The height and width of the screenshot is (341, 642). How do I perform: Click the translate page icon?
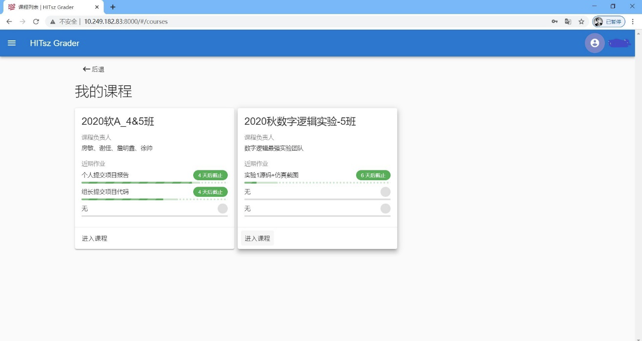pos(568,21)
